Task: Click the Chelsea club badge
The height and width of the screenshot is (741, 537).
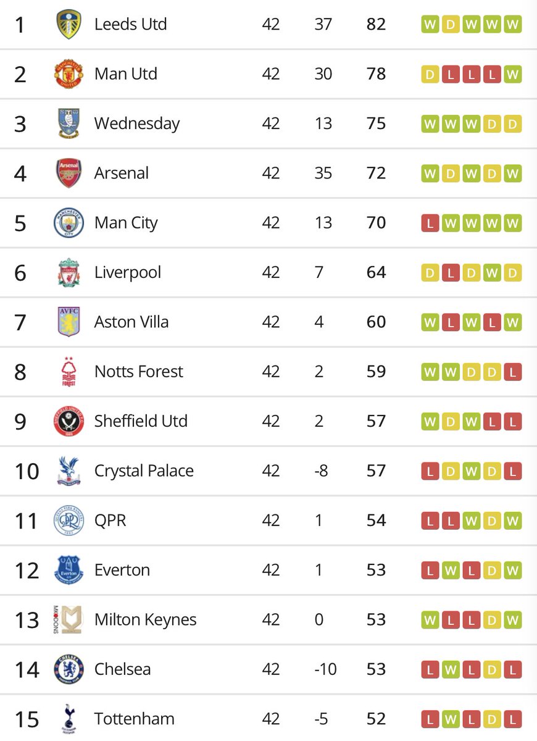Action: pyautogui.click(x=68, y=669)
